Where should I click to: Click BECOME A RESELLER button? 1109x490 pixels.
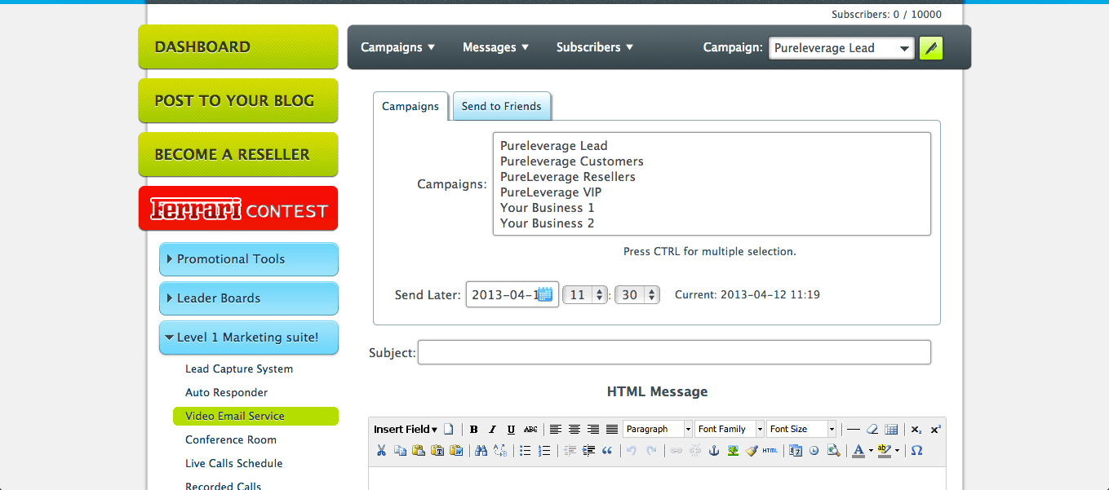[x=238, y=155]
